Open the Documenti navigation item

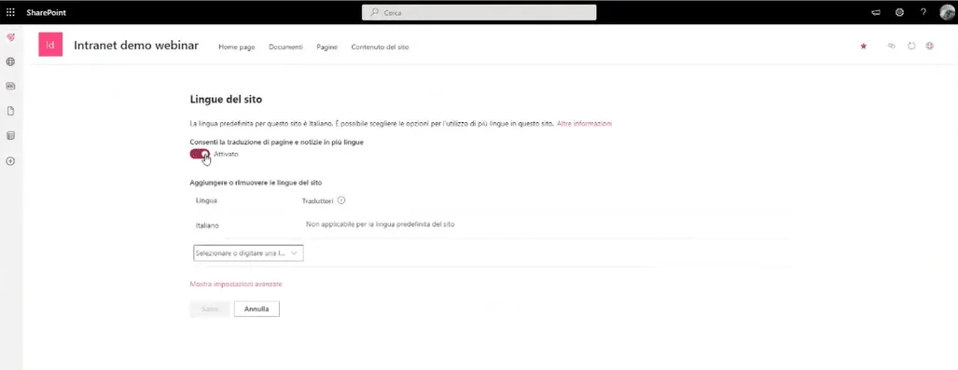(285, 47)
